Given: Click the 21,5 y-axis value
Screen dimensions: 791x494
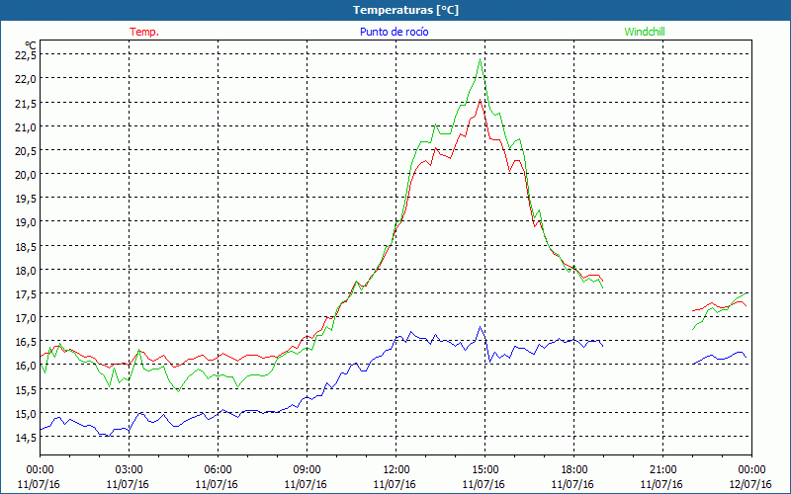Looking at the screenshot, I should click(x=27, y=103).
